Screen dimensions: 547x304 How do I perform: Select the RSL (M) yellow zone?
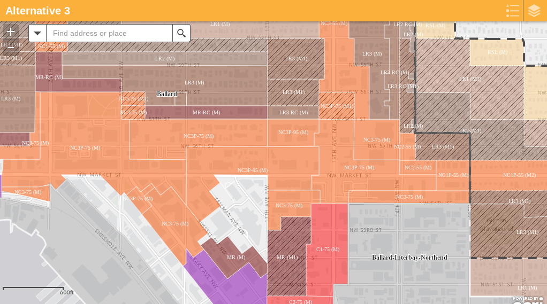[497, 52]
